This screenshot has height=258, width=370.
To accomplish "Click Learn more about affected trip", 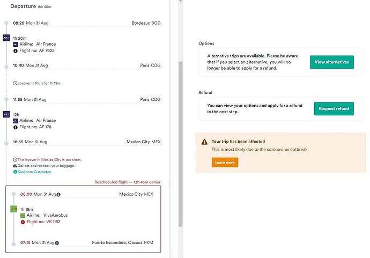I will point(225,163).
